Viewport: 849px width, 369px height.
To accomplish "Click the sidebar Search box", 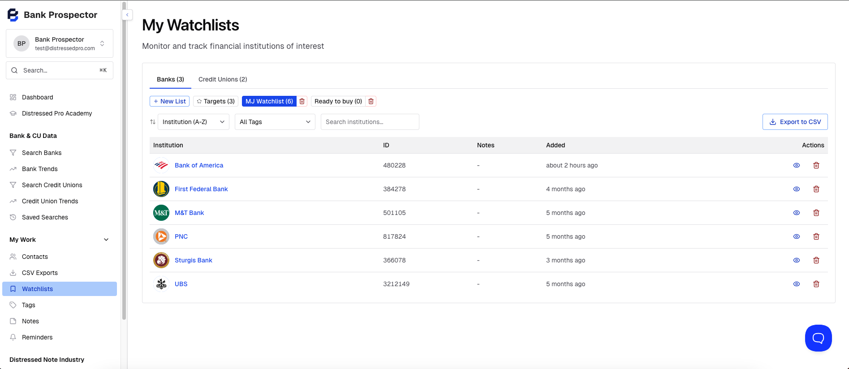I will (x=60, y=70).
